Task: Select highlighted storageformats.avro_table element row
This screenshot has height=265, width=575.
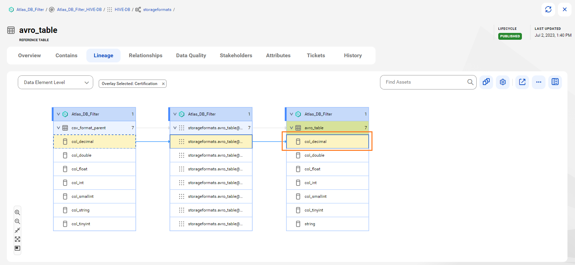Action: tap(211, 142)
